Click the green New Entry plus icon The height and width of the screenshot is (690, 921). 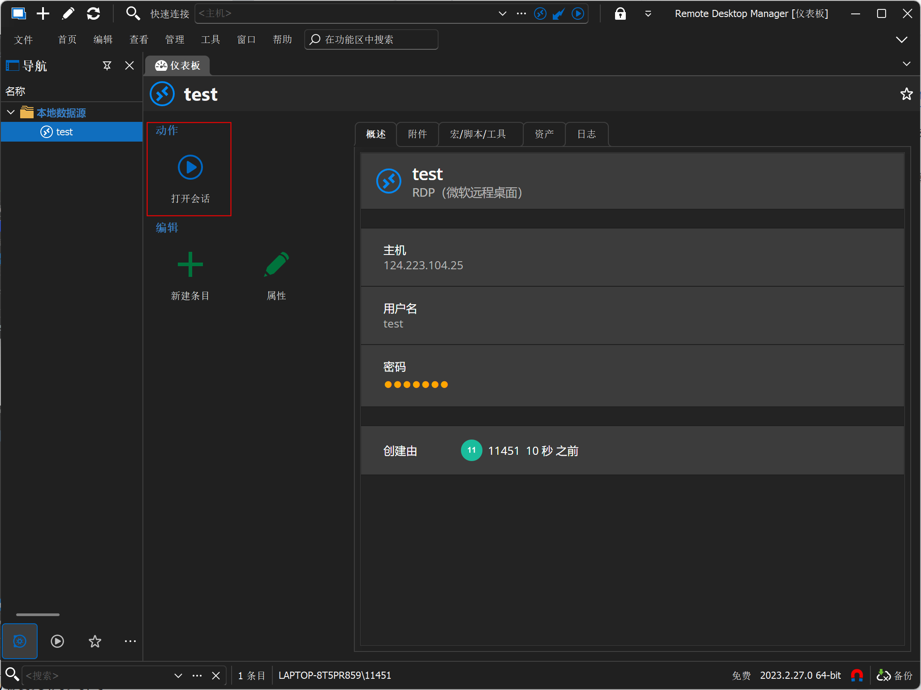190,264
